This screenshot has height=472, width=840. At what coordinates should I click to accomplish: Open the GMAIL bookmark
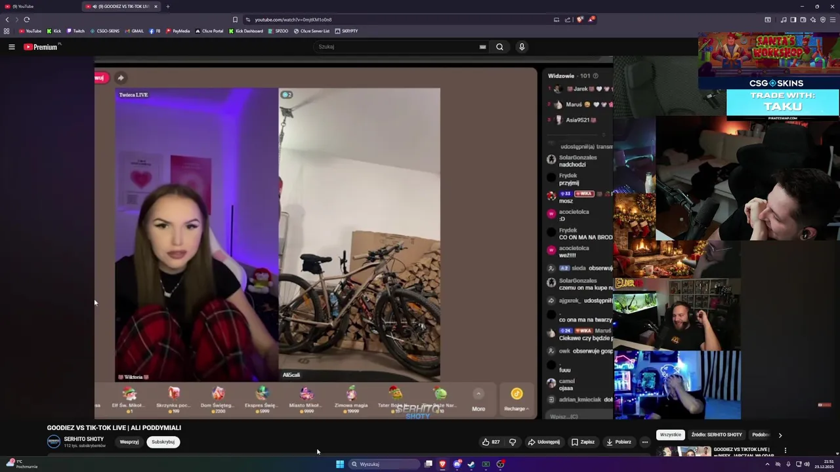pyautogui.click(x=135, y=31)
